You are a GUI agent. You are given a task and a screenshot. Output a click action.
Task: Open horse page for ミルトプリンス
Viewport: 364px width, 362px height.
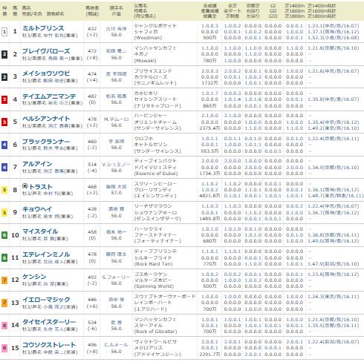click(43, 28)
